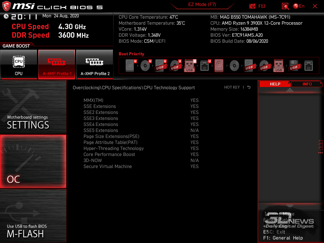Select the legacy CD/DVD boot device
324x243 pixels.
[234, 66]
